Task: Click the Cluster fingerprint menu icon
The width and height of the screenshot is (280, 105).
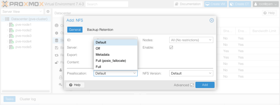Action: 57,25
